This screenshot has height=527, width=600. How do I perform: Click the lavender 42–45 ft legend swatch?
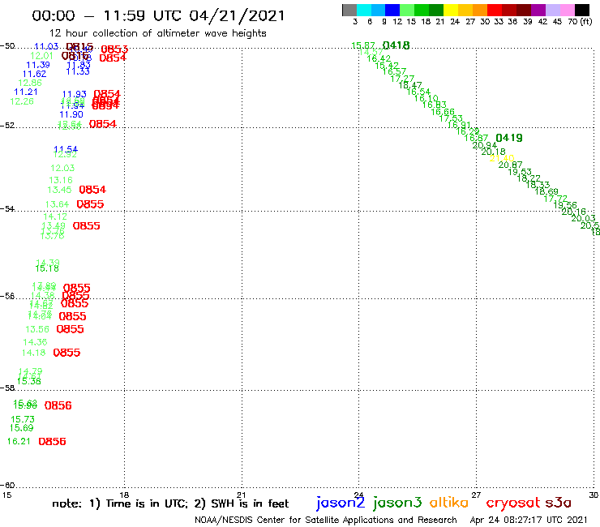(x=552, y=10)
